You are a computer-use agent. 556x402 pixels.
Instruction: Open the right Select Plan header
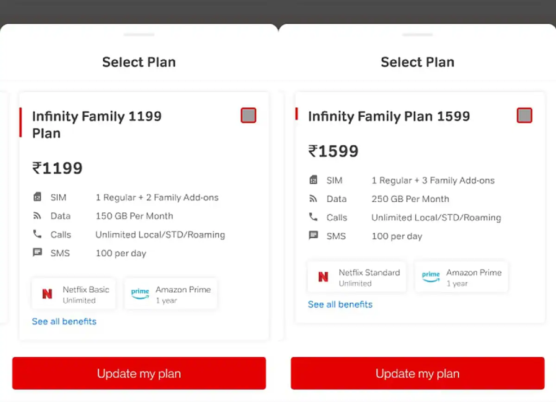click(x=417, y=62)
